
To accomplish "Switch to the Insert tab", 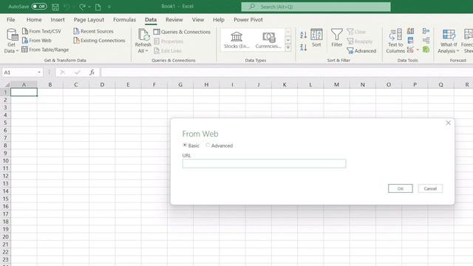I will 58,20.
